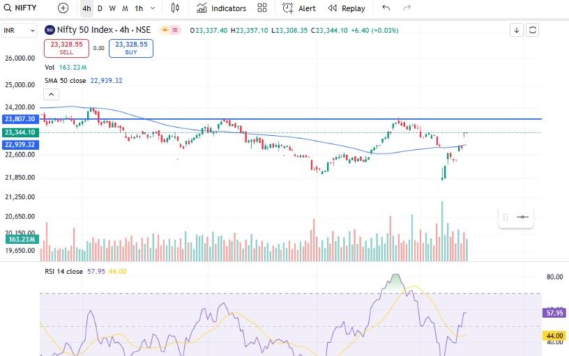Select the RSI 14 close legend

pos(86,272)
